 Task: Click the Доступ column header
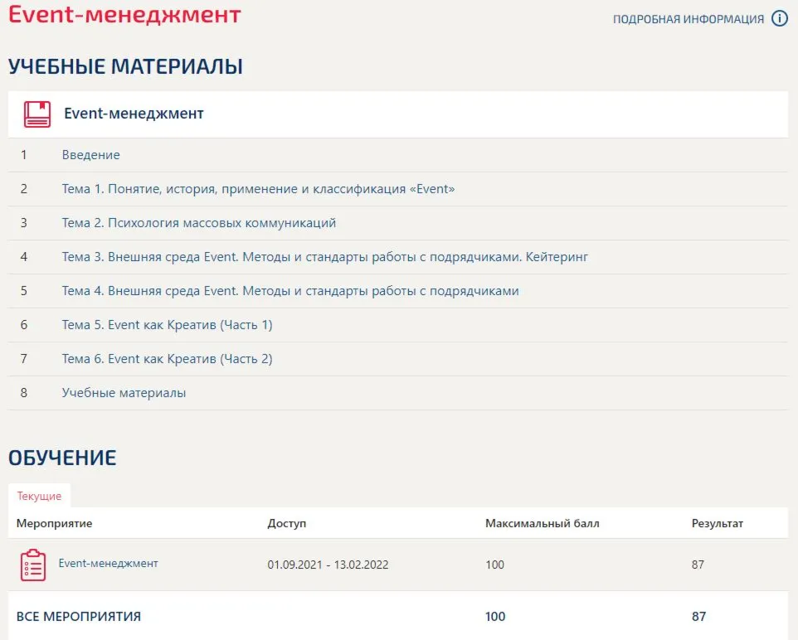click(286, 523)
